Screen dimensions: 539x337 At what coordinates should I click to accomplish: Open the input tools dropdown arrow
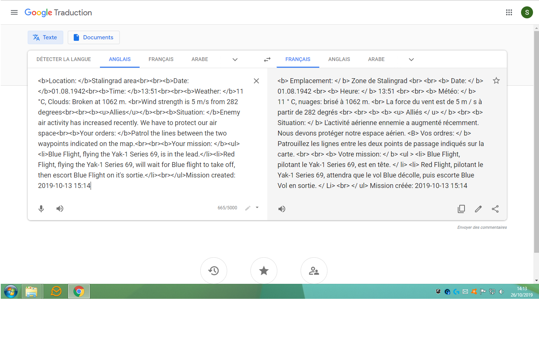click(x=257, y=207)
